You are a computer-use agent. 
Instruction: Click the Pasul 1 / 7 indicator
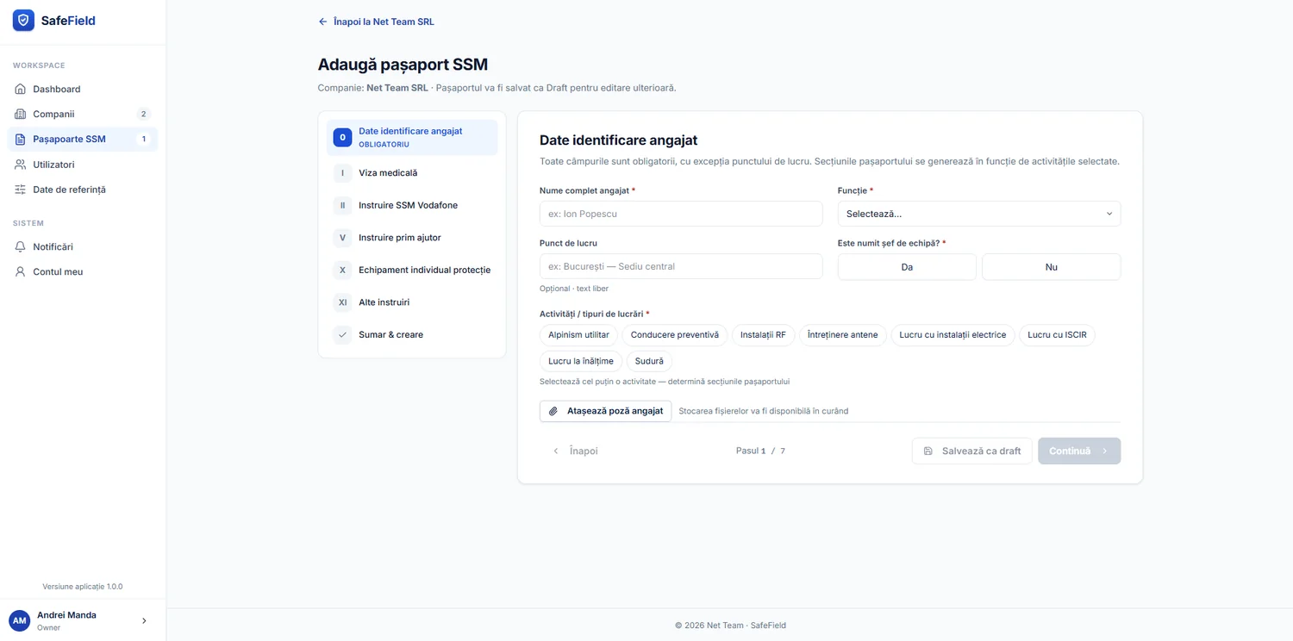click(760, 451)
